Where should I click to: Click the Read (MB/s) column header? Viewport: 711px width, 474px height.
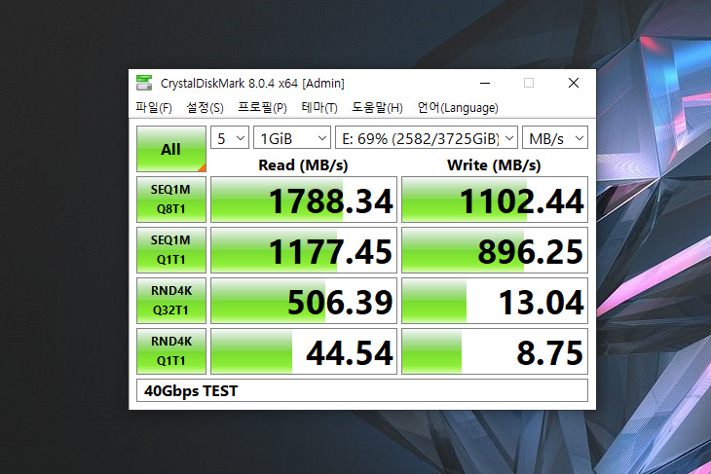pos(303,164)
